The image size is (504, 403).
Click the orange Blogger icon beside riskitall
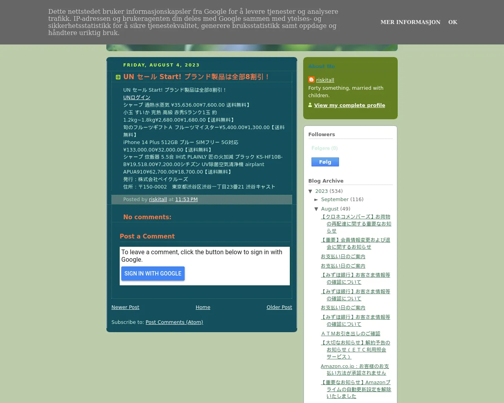pos(311,79)
